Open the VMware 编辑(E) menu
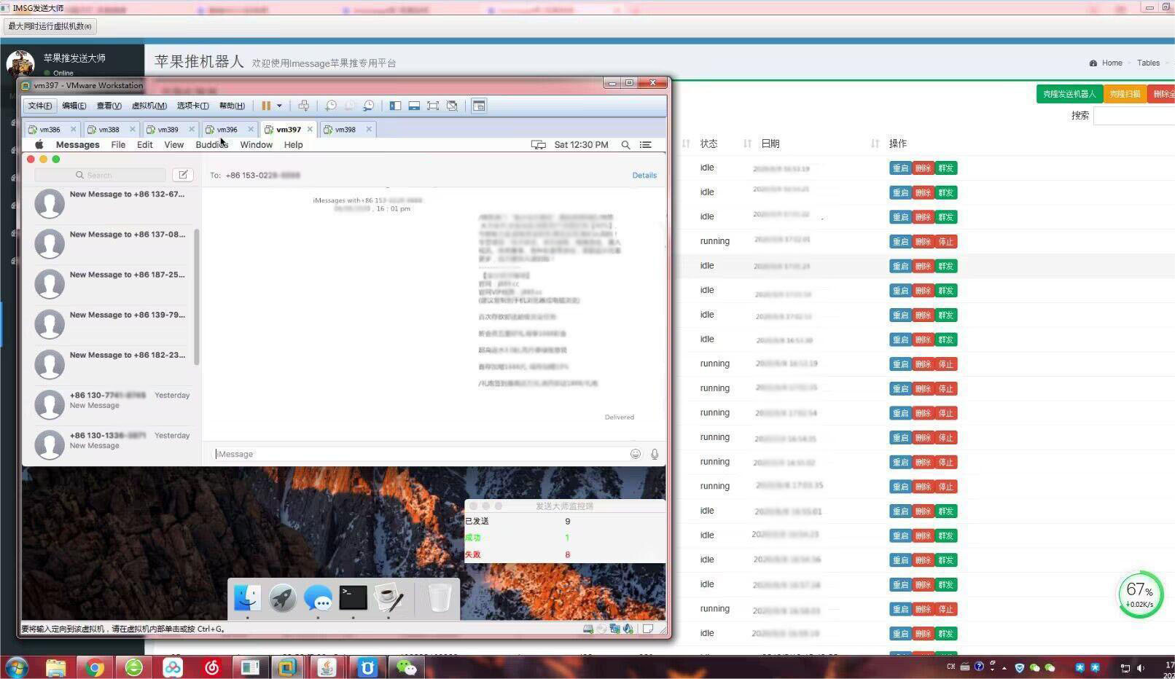Screen dimensions: 1175x679 pos(74,106)
